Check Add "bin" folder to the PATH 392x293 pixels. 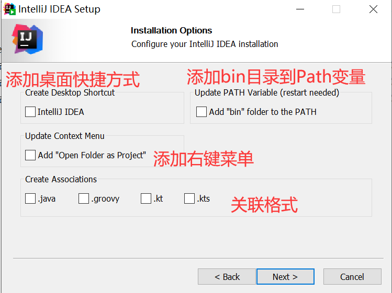[x=201, y=112]
